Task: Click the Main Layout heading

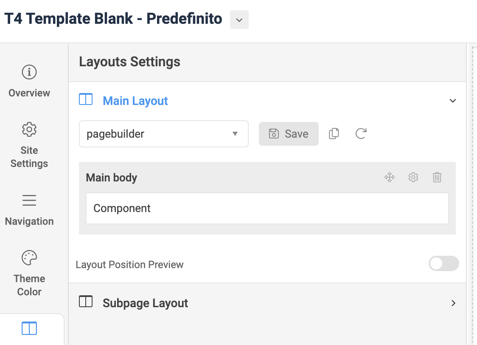Action: point(135,101)
